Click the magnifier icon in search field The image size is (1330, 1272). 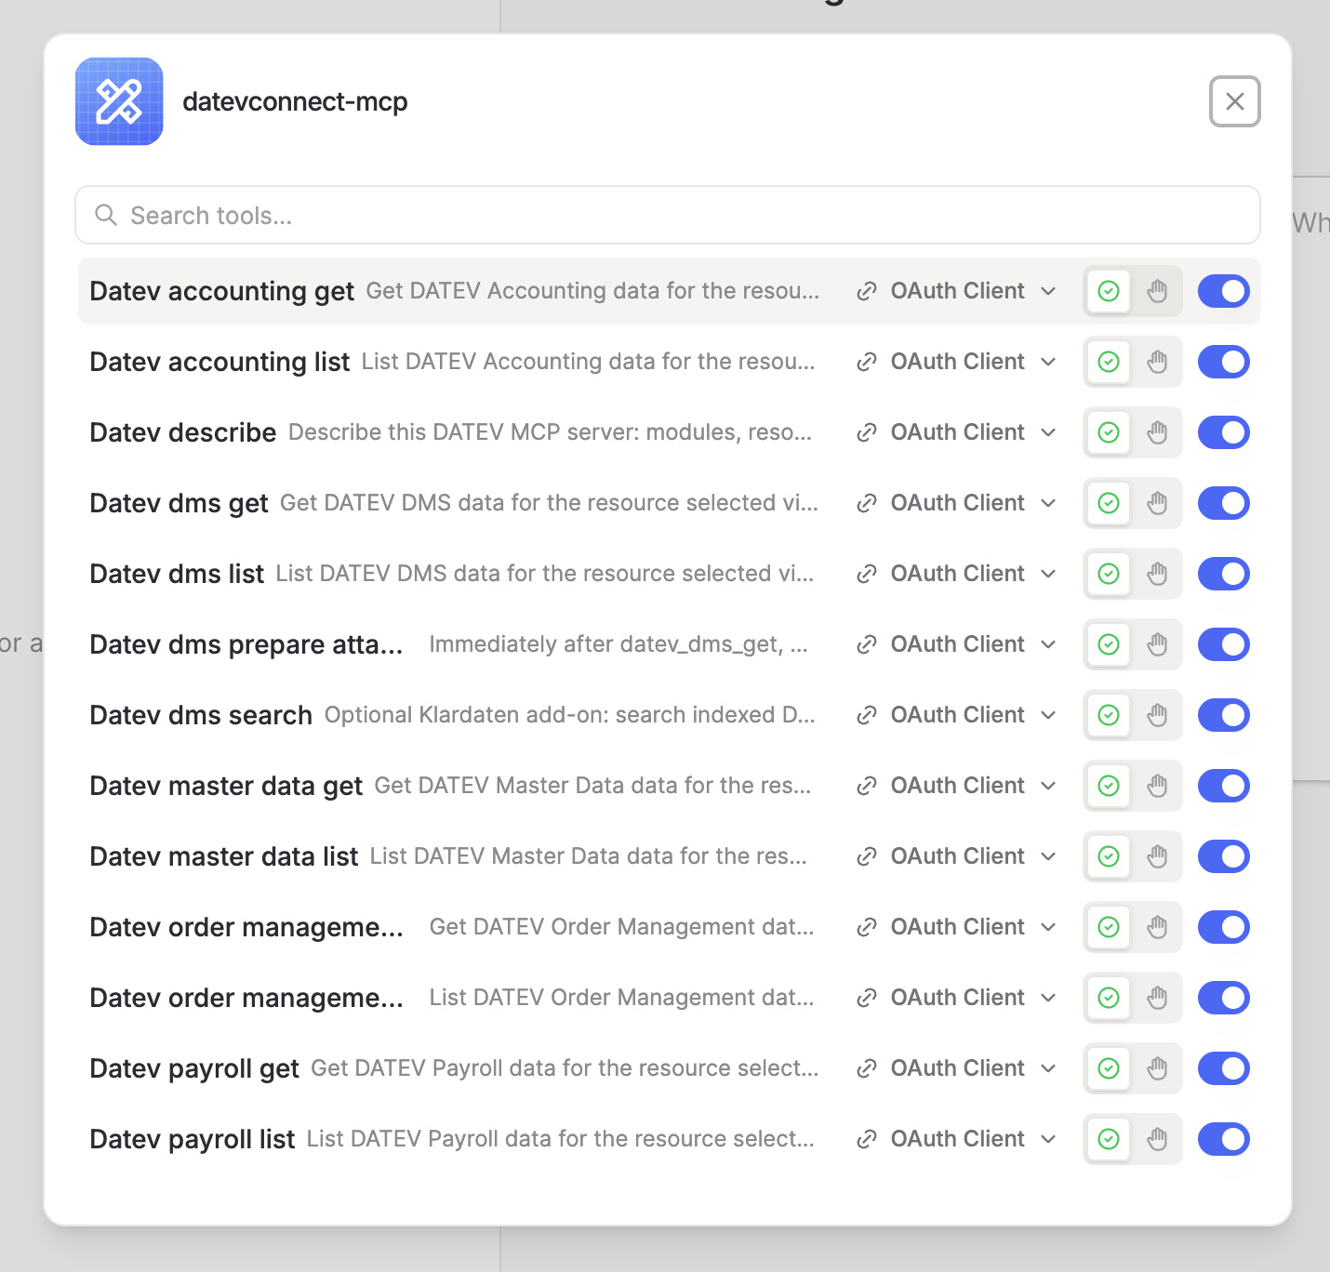point(106,215)
